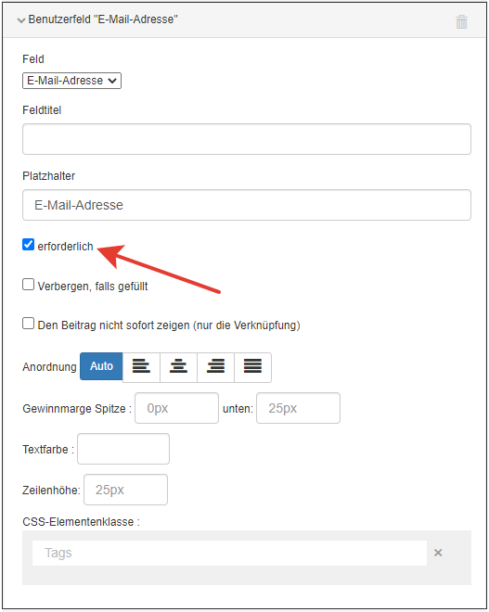The width and height of the screenshot is (489, 612).
Task: Open the Textfarbe color picker field
Action: tap(123, 449)
